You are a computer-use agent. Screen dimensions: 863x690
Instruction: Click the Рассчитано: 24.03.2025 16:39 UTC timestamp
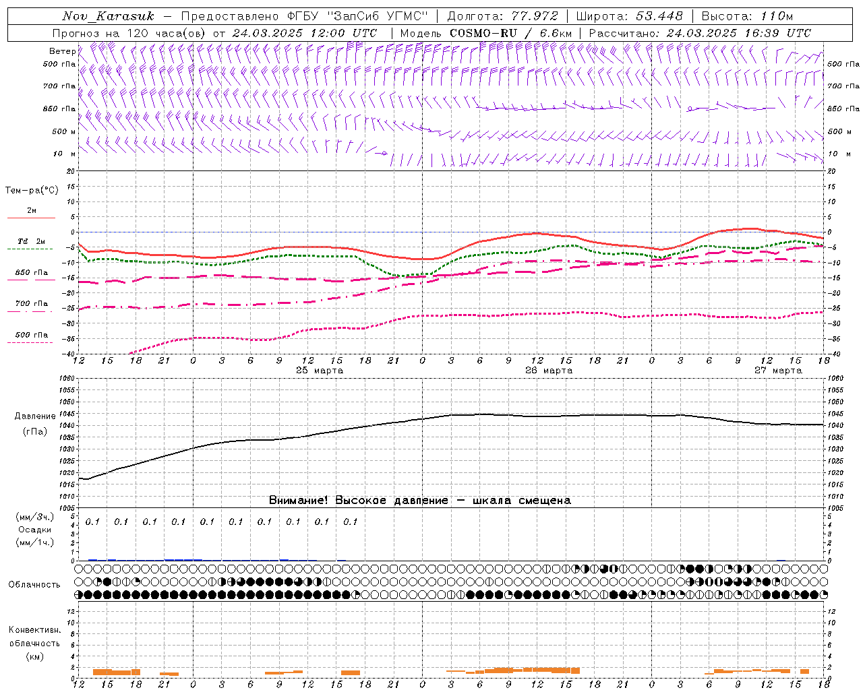[x=700, y=33]
